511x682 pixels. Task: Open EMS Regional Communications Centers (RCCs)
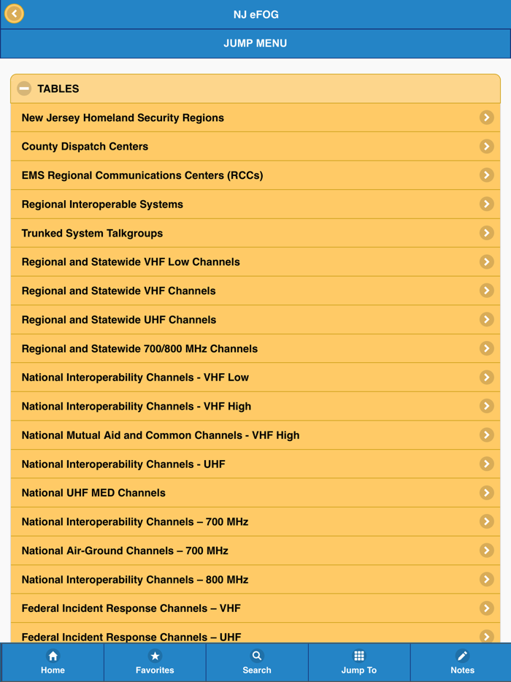[x=255, y=175]
